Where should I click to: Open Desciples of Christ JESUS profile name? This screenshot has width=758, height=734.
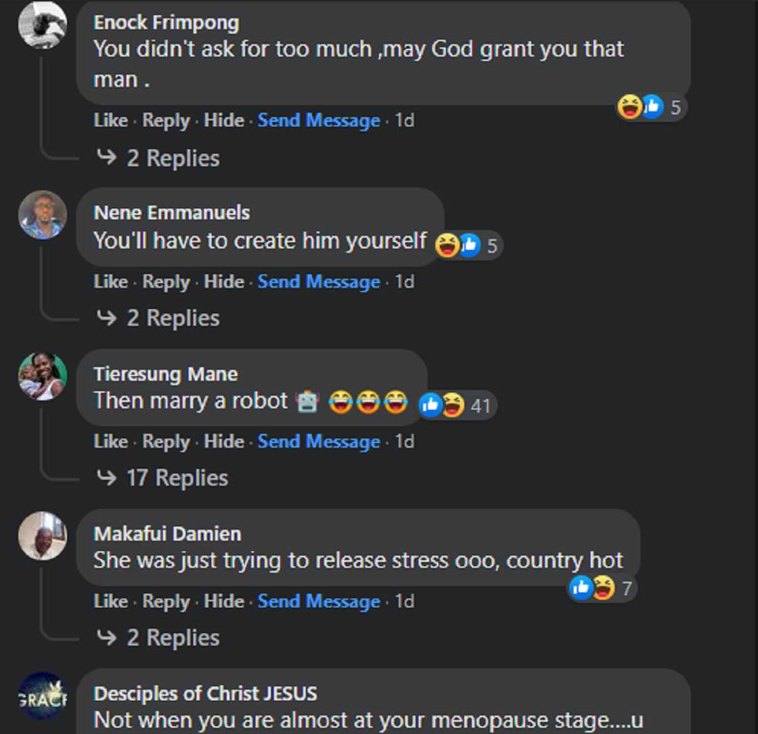(x=205, y=694)
